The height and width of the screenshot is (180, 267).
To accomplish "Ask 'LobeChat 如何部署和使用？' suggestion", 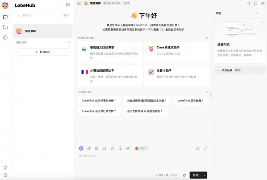I will (x=99, y=100).
